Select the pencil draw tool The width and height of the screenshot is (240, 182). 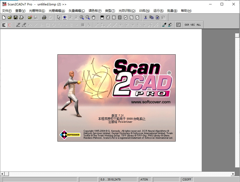[18, 25]
